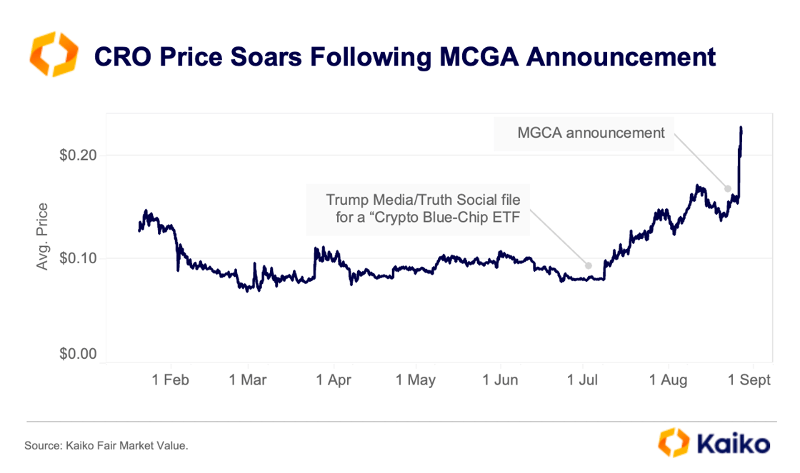Click the $0.20 y-axis label
The width and height of the screenshot is (800, 473).
point(78,155)
